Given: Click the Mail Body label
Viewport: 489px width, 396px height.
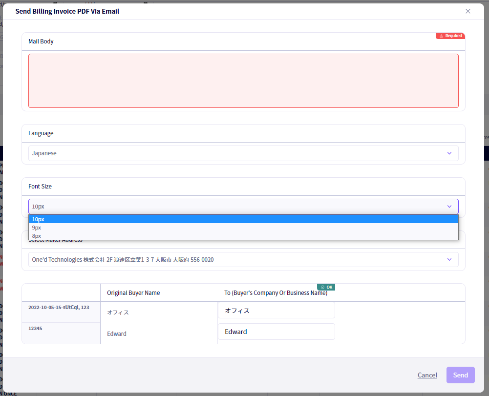Looking at the screenshot, I should tap(41, 42).
